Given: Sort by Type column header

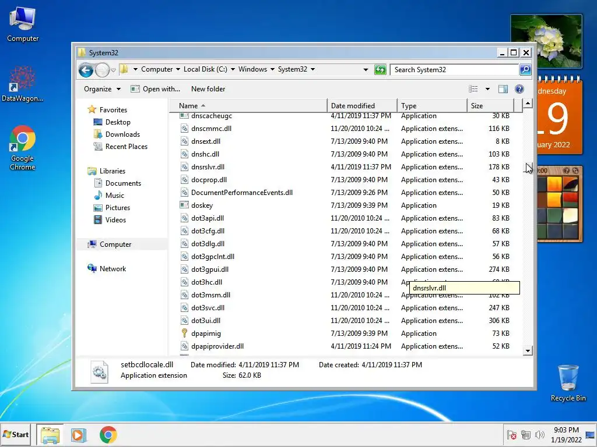Looking at the screenshot, I should pyautogui.click(x=432, y=106).
